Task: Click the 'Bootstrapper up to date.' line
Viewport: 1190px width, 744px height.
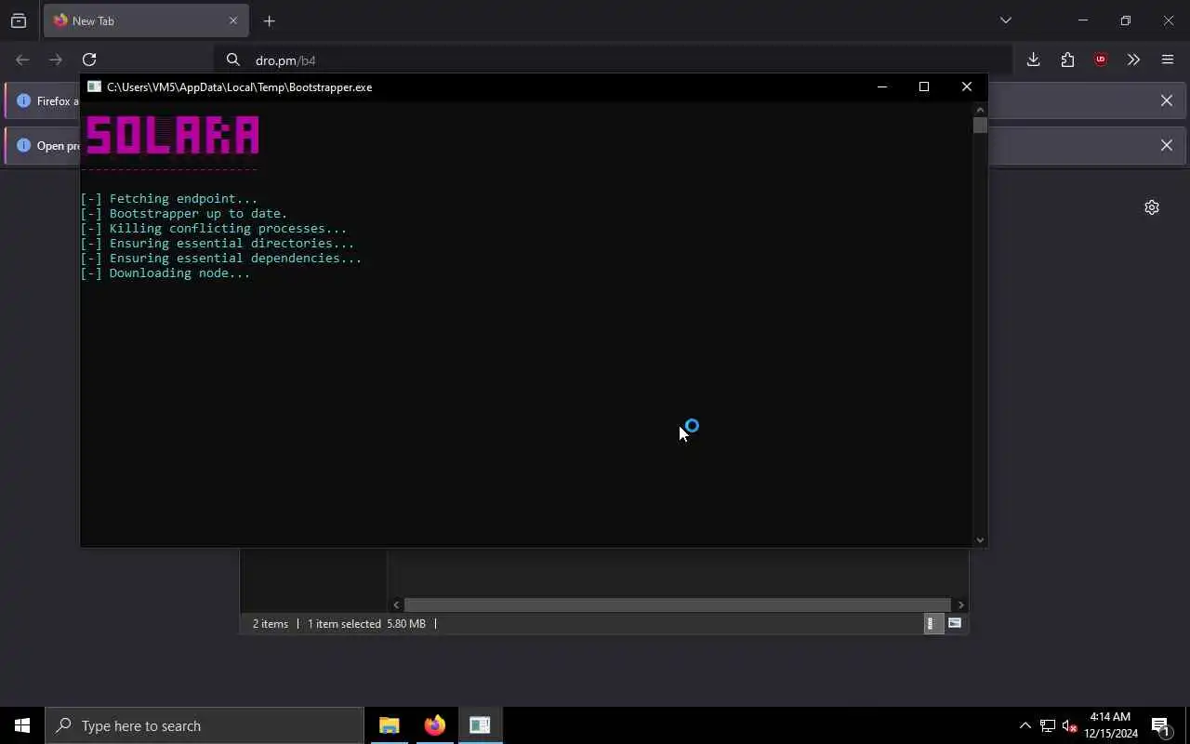Action: [x=184, y=213]
